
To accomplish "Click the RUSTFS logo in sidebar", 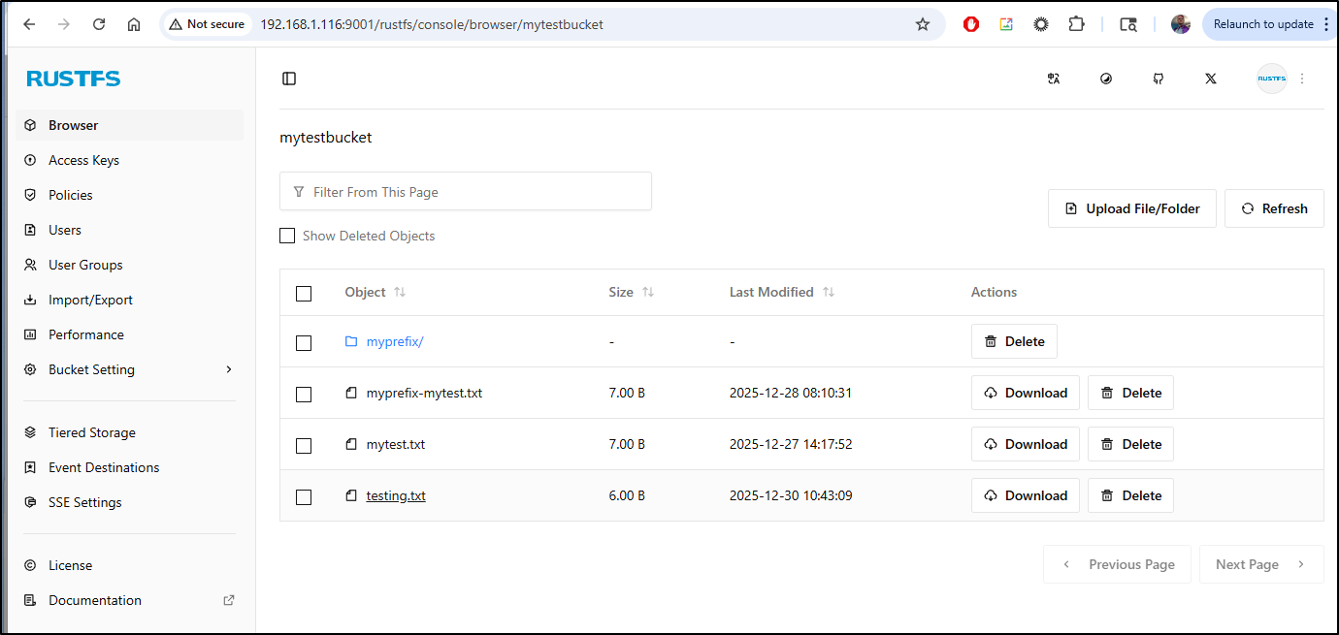I will 74,79.
